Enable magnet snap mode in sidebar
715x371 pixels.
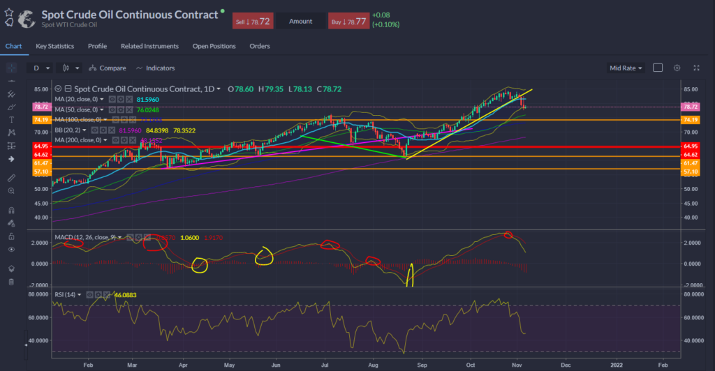(10, 211)
